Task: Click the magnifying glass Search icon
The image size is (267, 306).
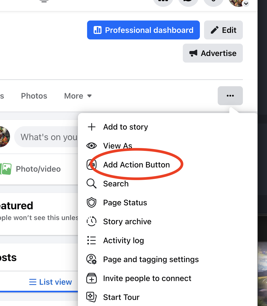Action: pos(92,184)
